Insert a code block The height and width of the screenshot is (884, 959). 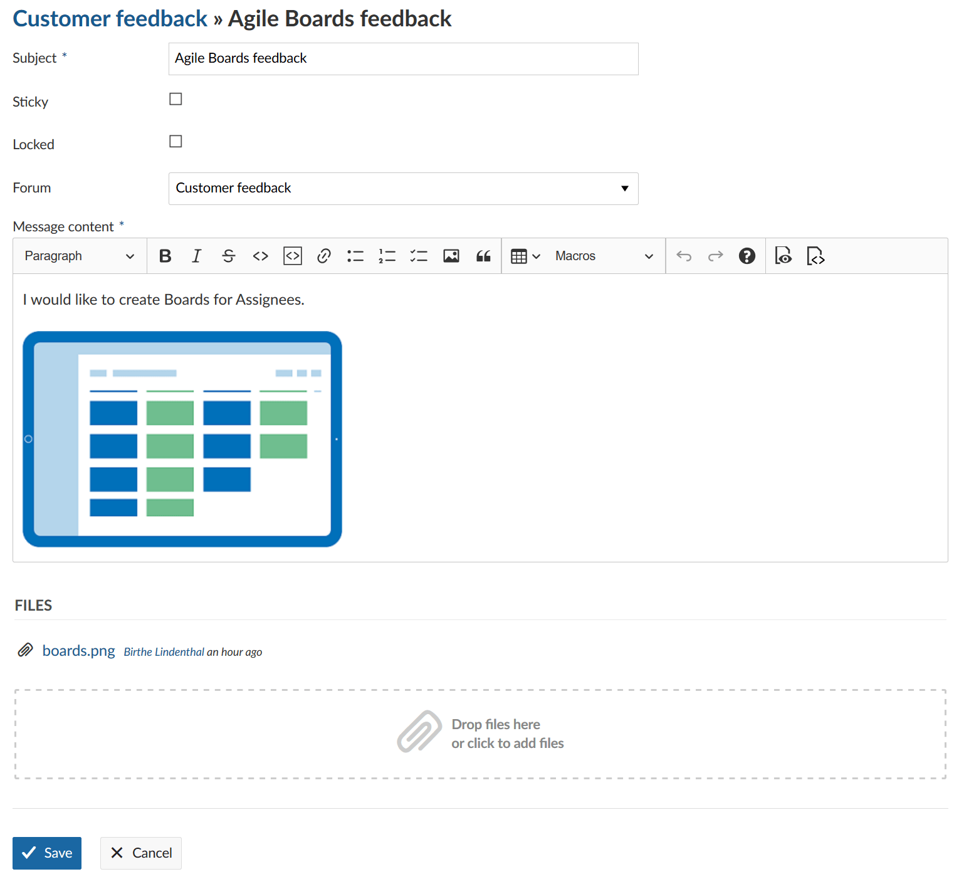click(x=293, y=256)
